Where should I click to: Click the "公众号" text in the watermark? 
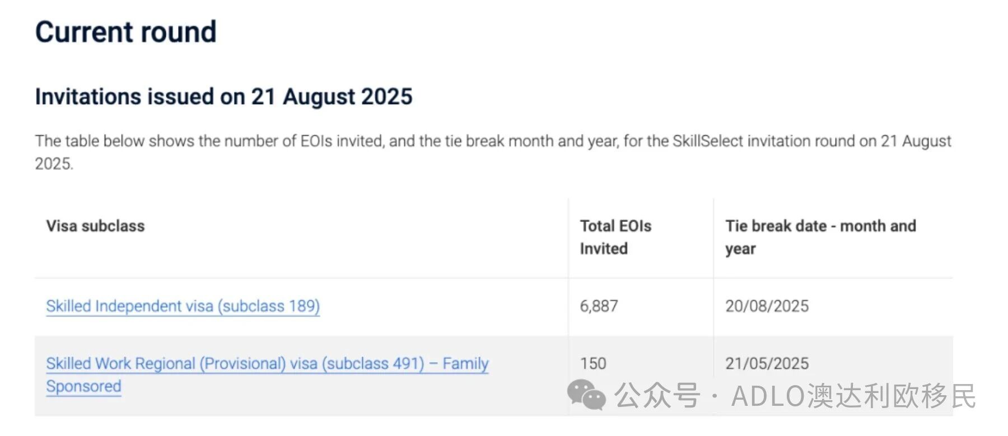coord(657,396)
